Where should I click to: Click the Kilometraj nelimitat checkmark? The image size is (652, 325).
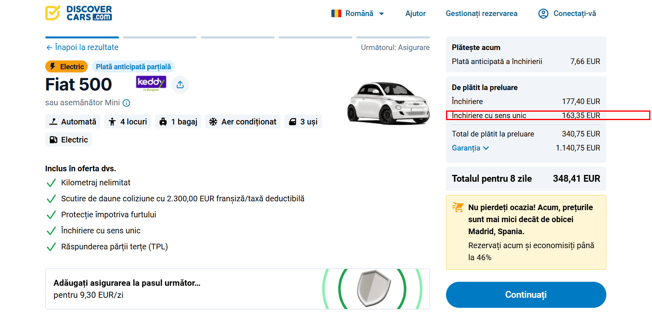coord(51,183)
